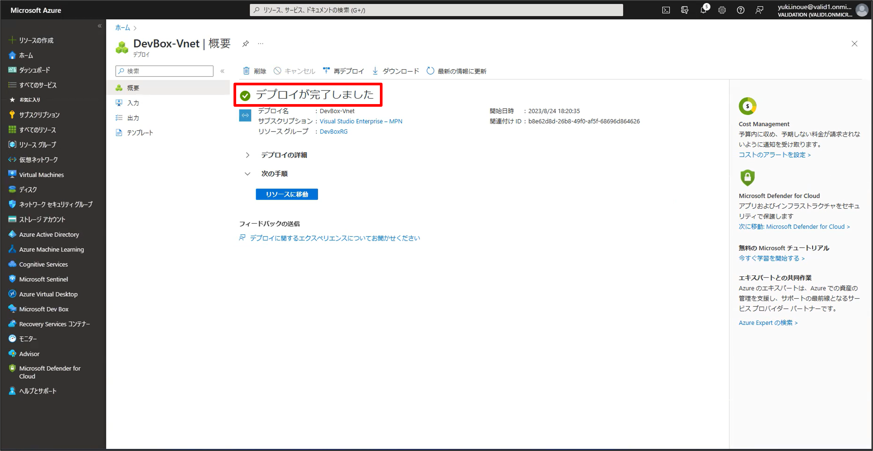Focus the global portal search box

click(x=436, y=10)
